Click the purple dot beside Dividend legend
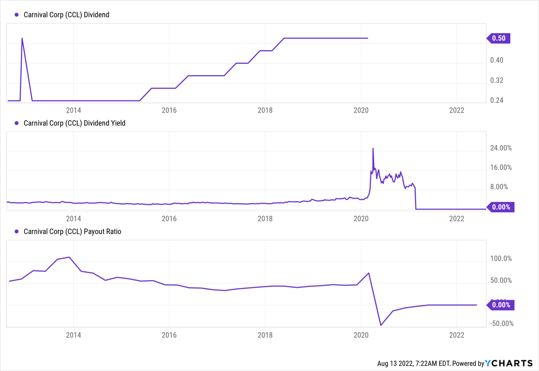This screenshot has width=539, height=371. pyautogui.click(x=17, y=15)
